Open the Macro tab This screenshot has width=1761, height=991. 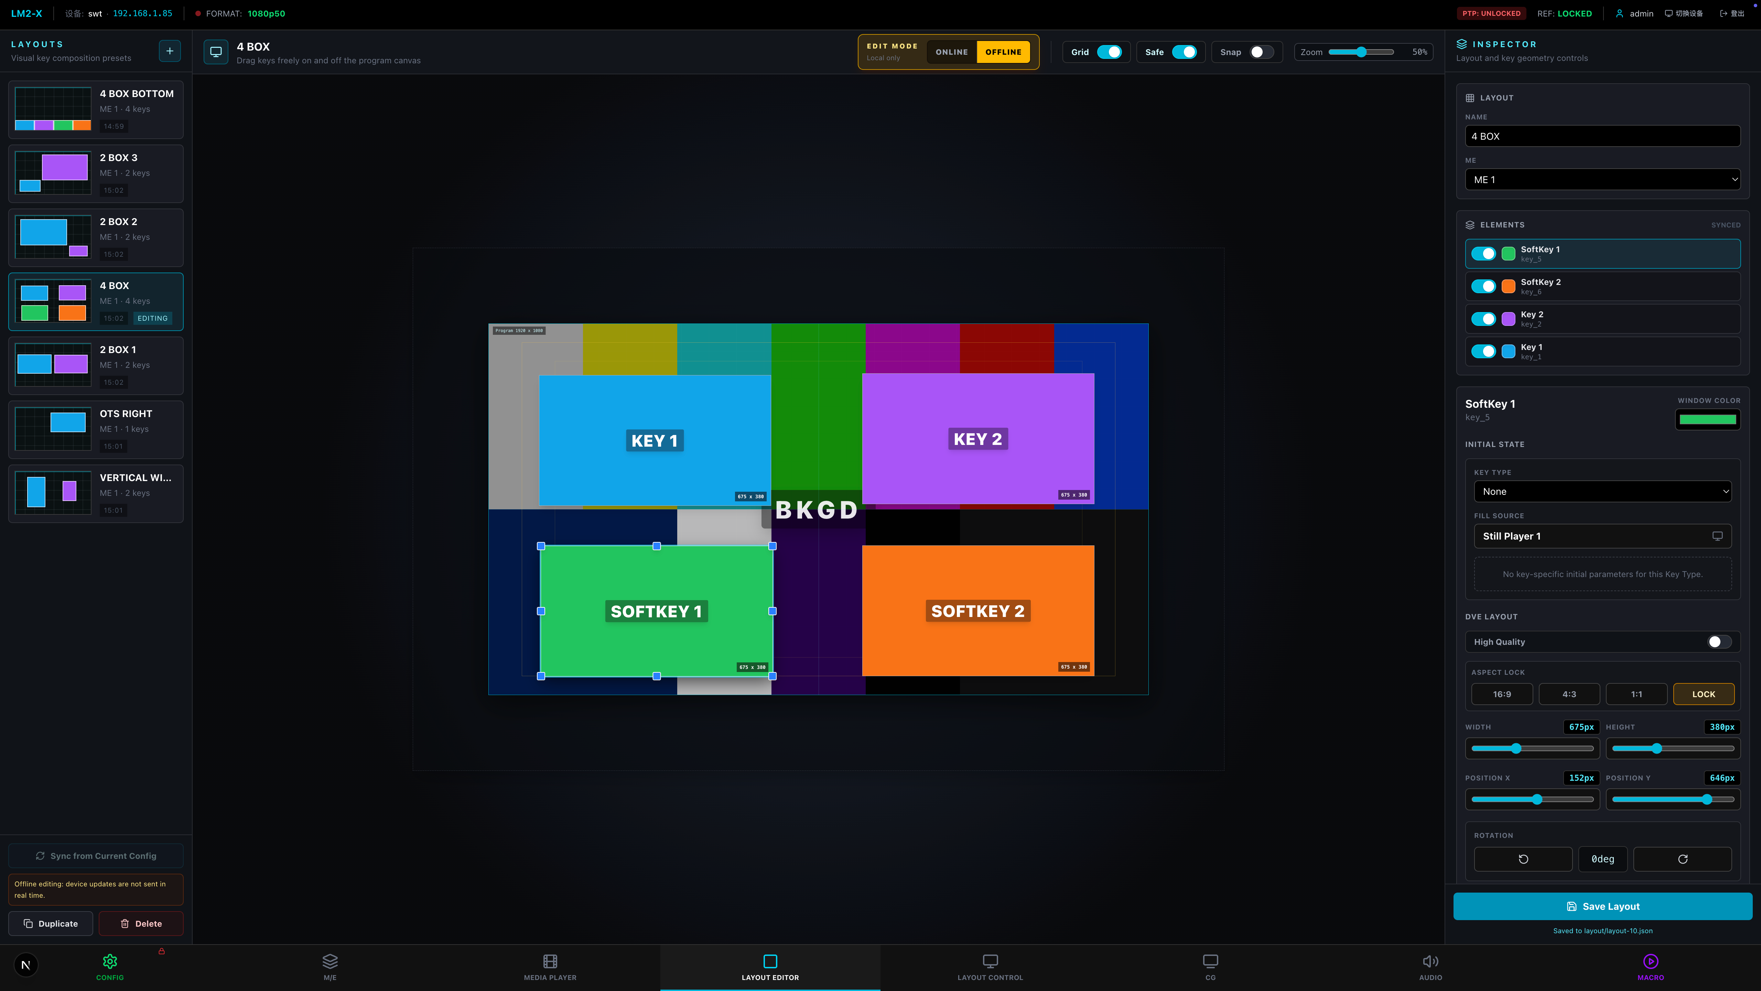pyautogui.click(x=1650, y=967)
